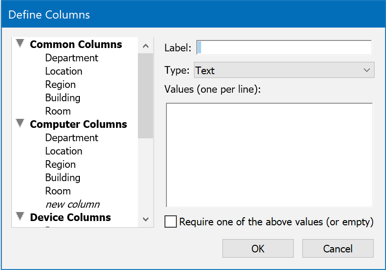The width and height of the screenshot is (386, 270).
Task: Select Location under Common Columns
Action: coord(64,71)
